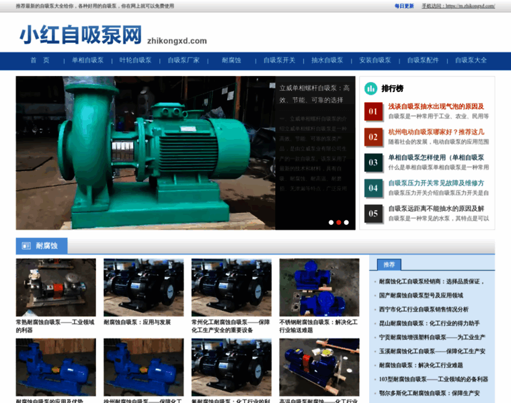Open thumbnail for 常熟耐腐蚀自吸泵

click(56, 287)
